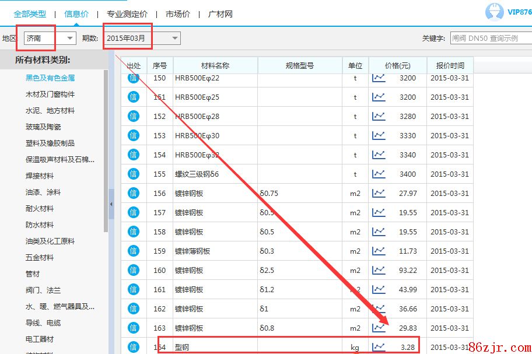Click the 广材网 link
The image size is (532, 354).
pyautogui.click(x=220, y=14)
